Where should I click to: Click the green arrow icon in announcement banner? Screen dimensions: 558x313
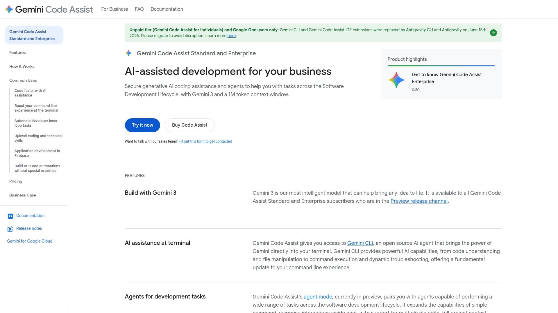point(493,33)
